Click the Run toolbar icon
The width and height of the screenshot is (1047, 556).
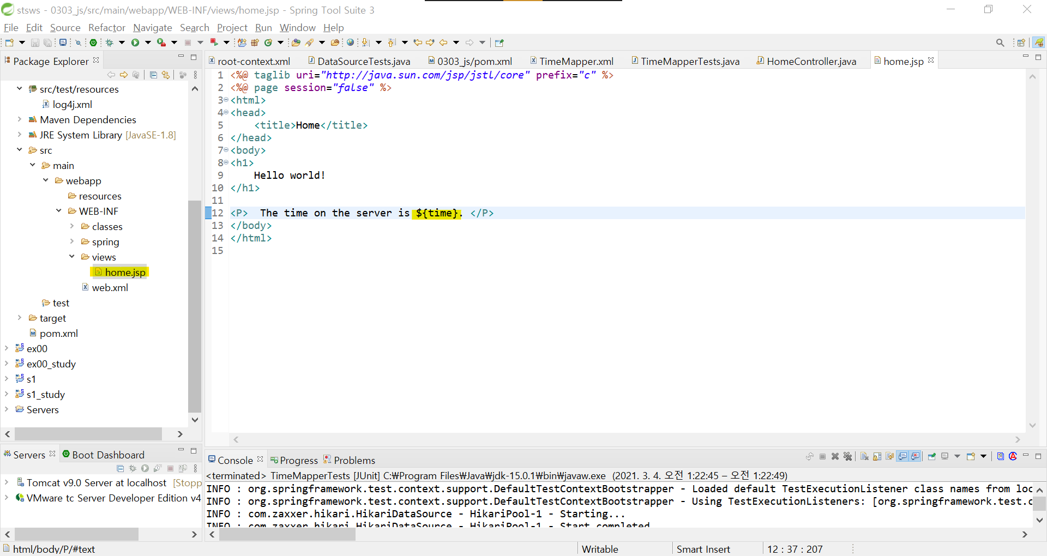tap(134, 43)
